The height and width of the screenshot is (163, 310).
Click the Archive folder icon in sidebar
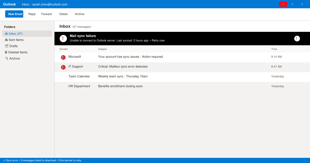pyautogui.click(x=6, y=58)
